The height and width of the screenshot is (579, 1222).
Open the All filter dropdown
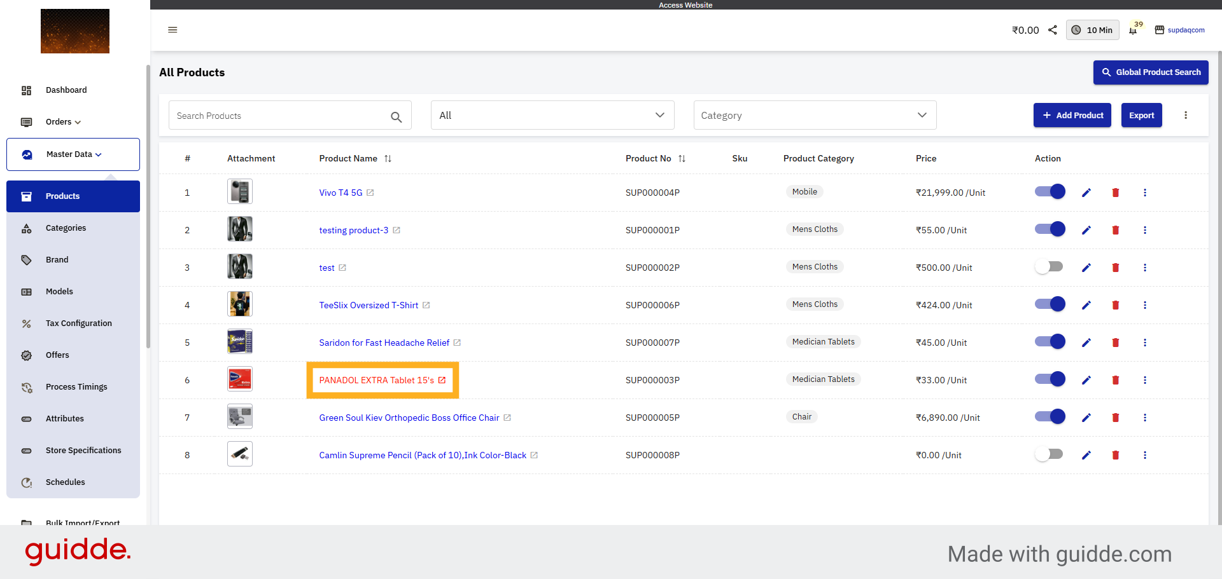(x=552, y=115)
